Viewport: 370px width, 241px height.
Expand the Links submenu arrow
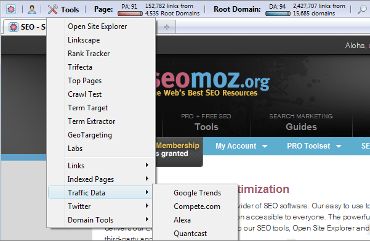click(147, 165)
